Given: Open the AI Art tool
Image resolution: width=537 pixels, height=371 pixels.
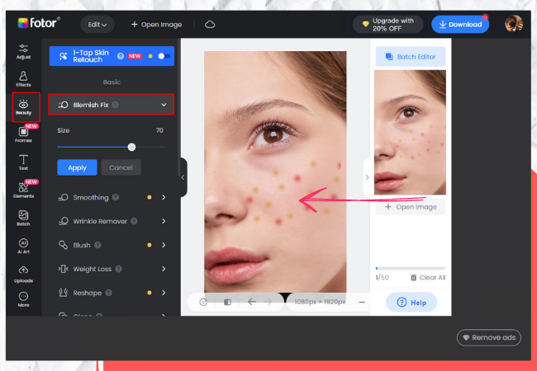Looking at the screenshot, I should [23, 246].
